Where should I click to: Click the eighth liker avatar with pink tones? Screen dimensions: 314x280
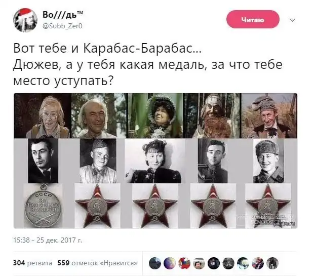258,263
